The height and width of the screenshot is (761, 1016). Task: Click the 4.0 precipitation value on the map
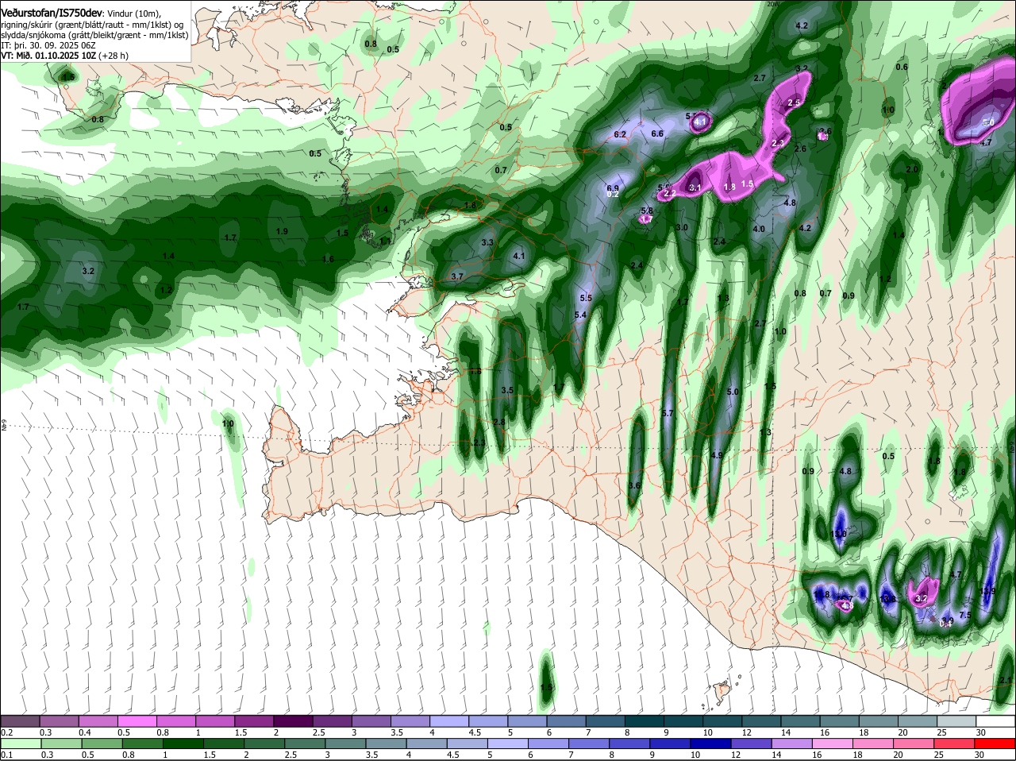click(x=759, y=229)
